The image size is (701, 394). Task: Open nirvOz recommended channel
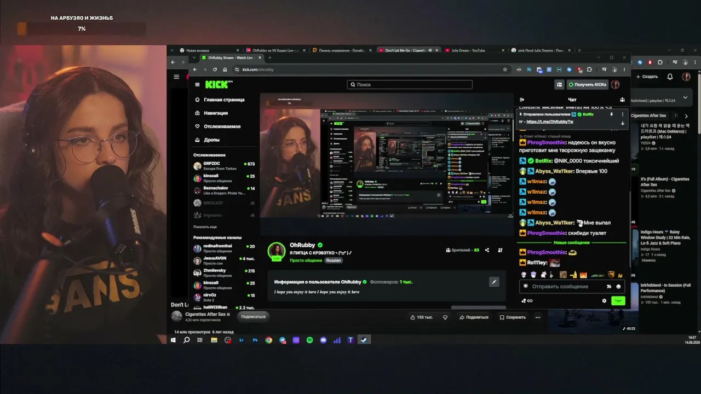coord(225,297)
